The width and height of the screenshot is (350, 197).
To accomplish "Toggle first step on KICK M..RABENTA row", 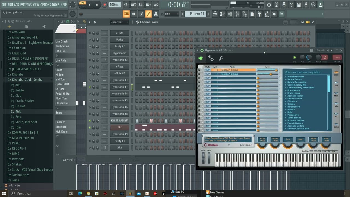I will pyautogui.click(x=137, y=121).
